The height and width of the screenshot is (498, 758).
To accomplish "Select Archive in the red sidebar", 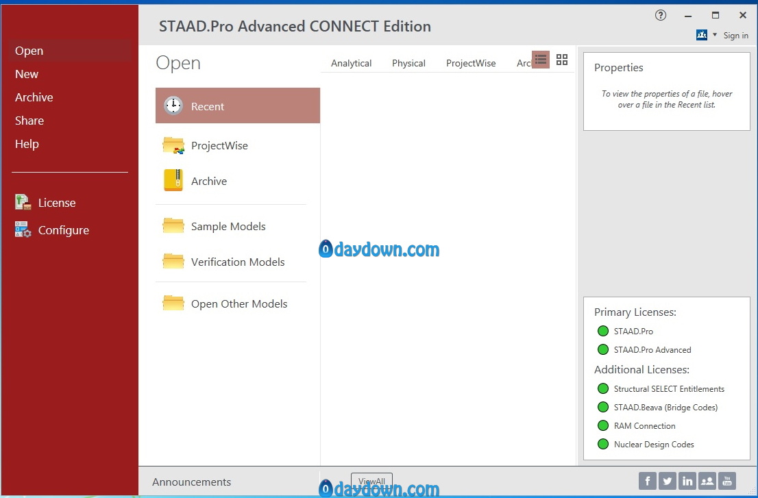I will (x=34, y=97).
